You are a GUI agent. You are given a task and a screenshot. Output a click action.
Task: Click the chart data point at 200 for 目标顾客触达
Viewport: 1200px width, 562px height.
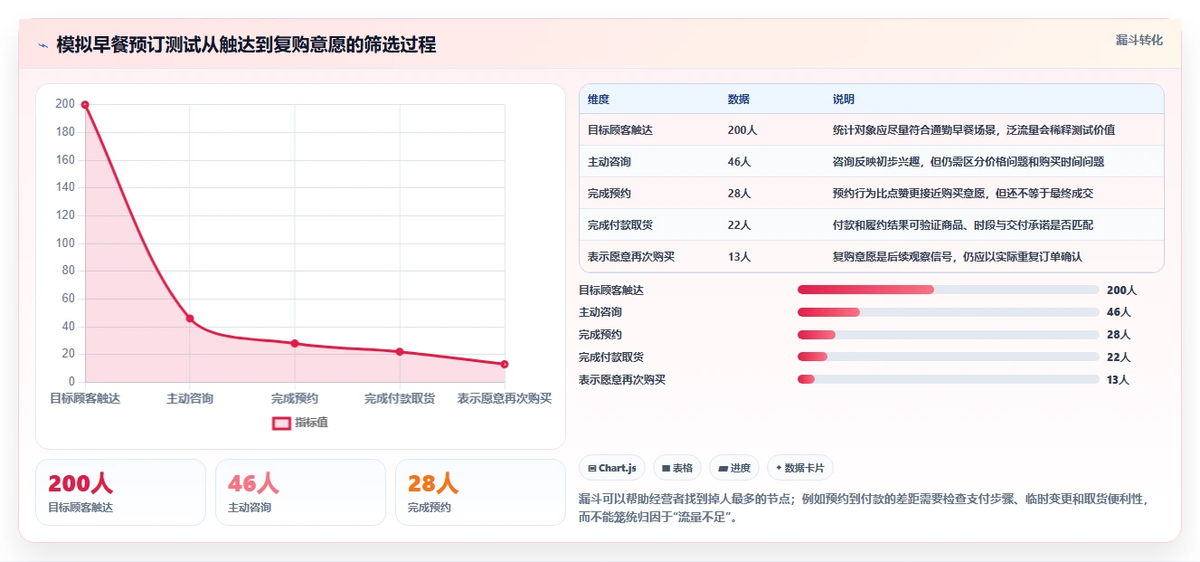(x=85, y=105)
